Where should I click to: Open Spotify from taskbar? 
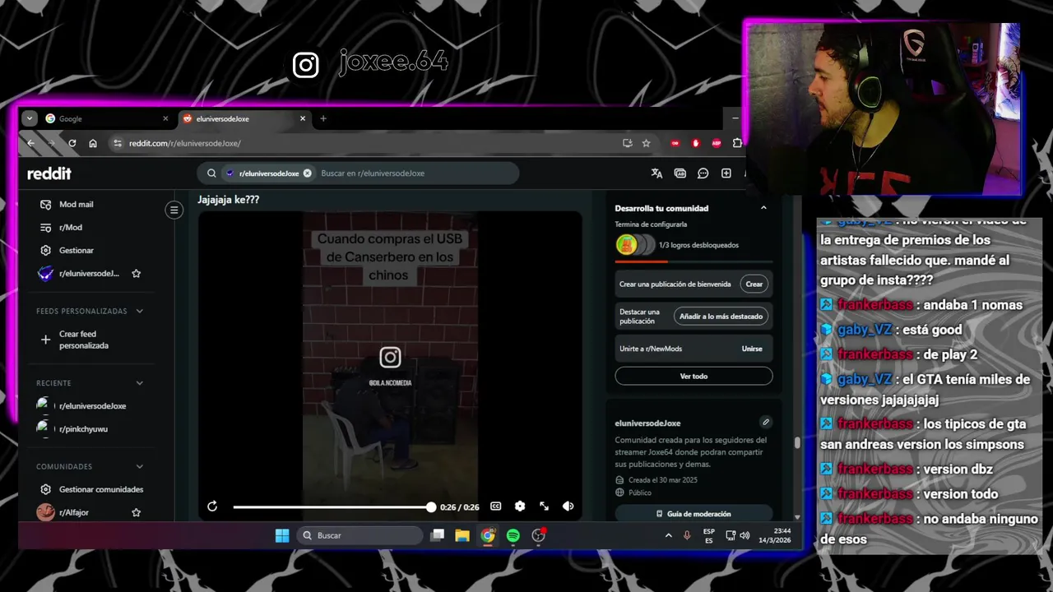[x=513, y=535]
